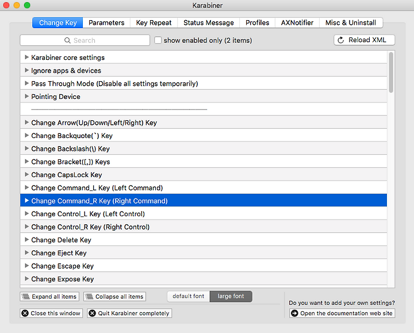Viewport: 414px width, 333px height.
Task: Select the 'Pointing Device' row text
Action: (x=56, y=97)
